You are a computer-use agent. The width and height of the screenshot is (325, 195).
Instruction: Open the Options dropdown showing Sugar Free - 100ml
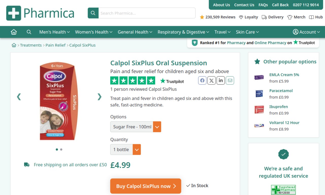click(x=136, y=127)
